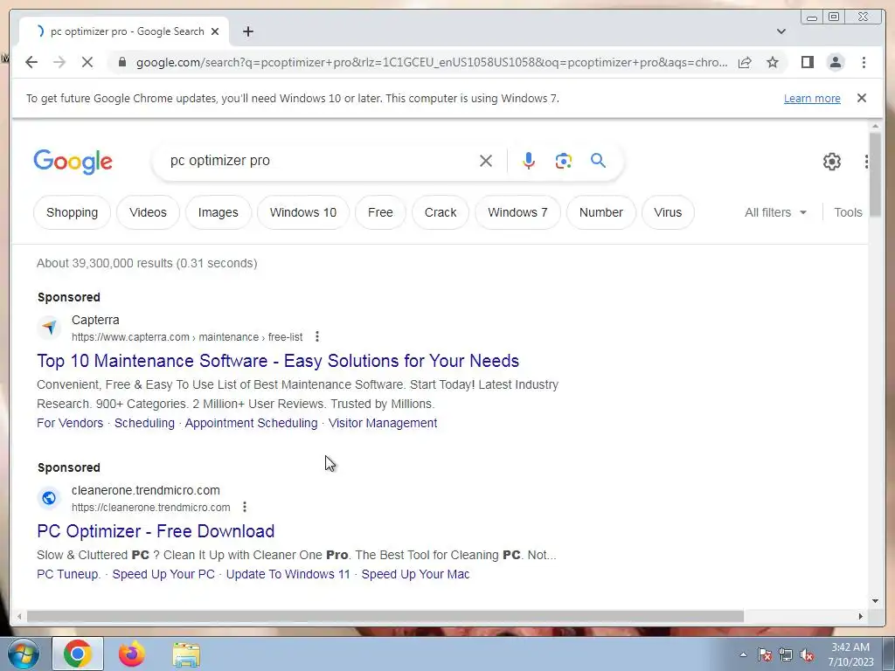Open the Action Center flag icon
This screenshot has width=895, height=671.
click(x=765, y=655)
